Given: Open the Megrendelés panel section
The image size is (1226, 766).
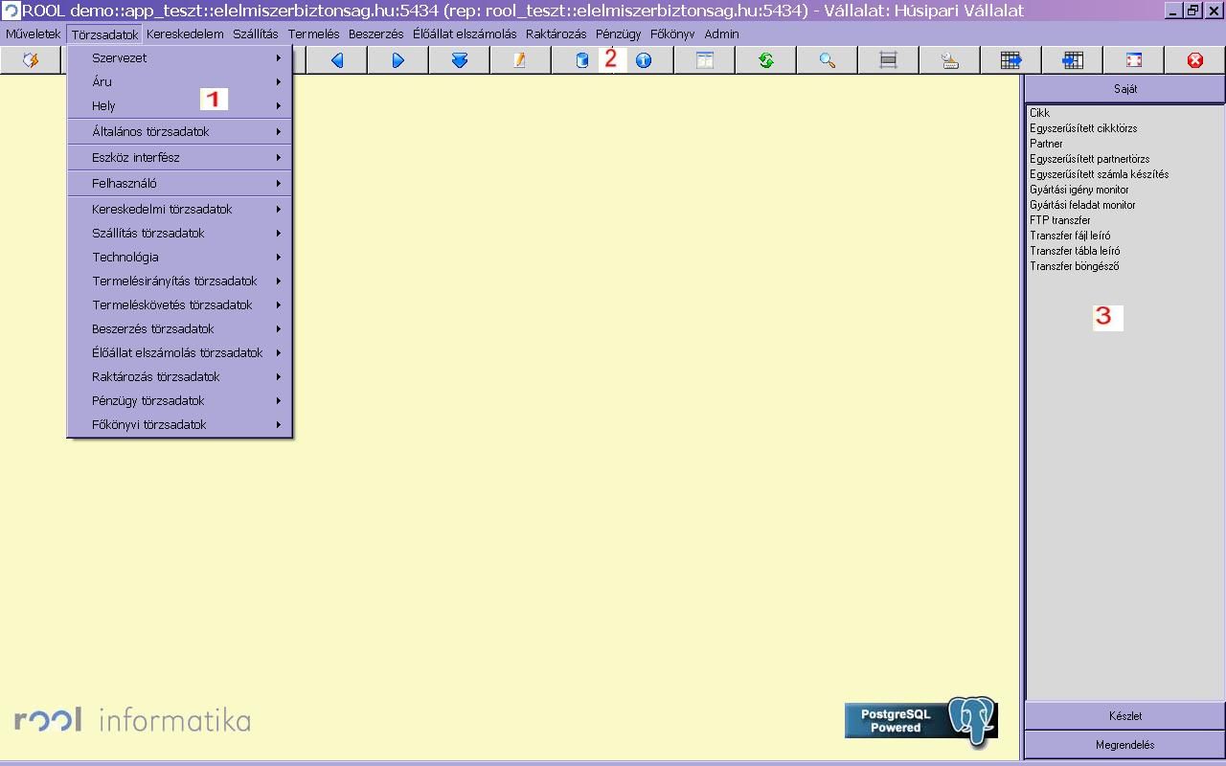Looking at the screenshot, I should [1124, 744].
